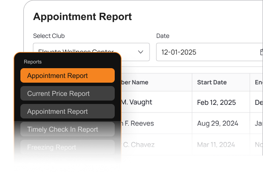Image resolution: width=263 pixels, height=173 pixels.
Task: Choose the gray Appointment Report below Current Price
Action: pos(68,112)
